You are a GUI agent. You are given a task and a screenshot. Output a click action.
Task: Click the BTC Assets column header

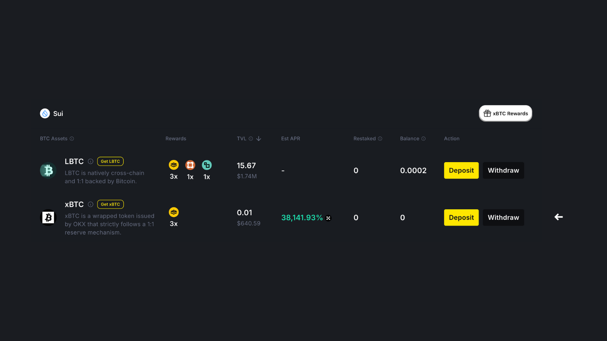[53, 139]
